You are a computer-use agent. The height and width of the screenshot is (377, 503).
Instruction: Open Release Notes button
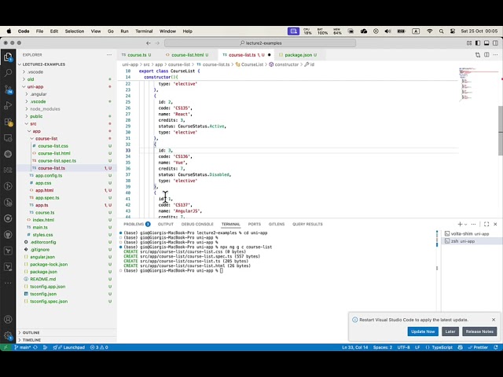479,331
